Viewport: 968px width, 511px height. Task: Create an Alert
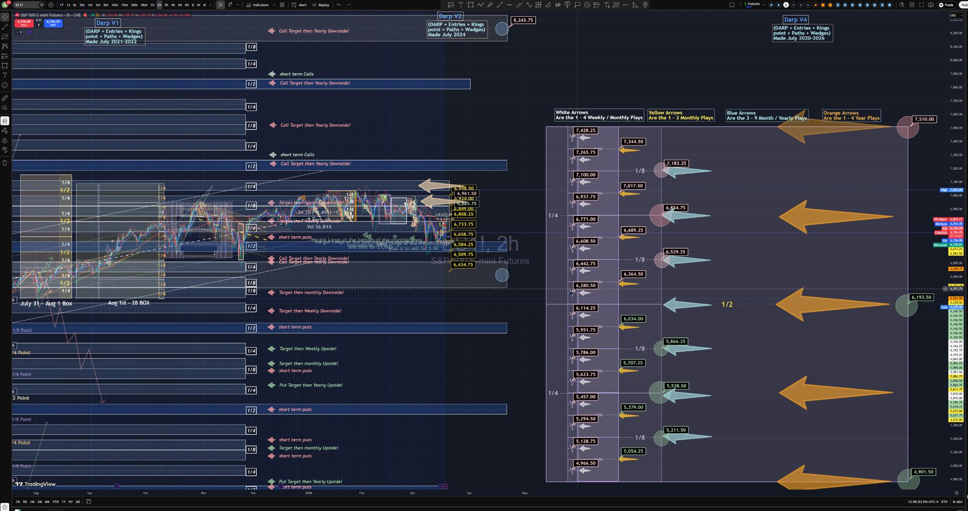(x=299, y=5)
